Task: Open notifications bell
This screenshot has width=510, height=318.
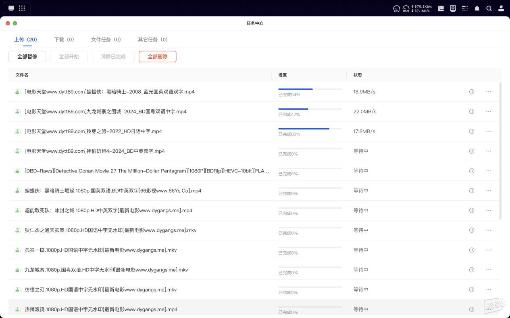Action: [477, 8]
